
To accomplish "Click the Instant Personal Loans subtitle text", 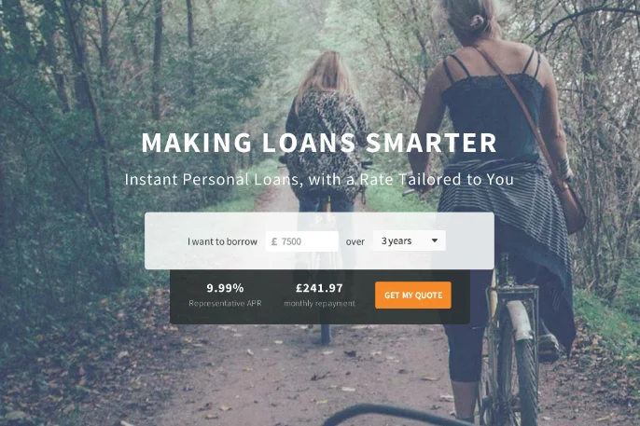I will (x=319, y=179).
